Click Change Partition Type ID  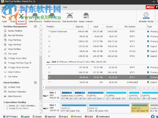pyautogui.click(x=20, y=63)
